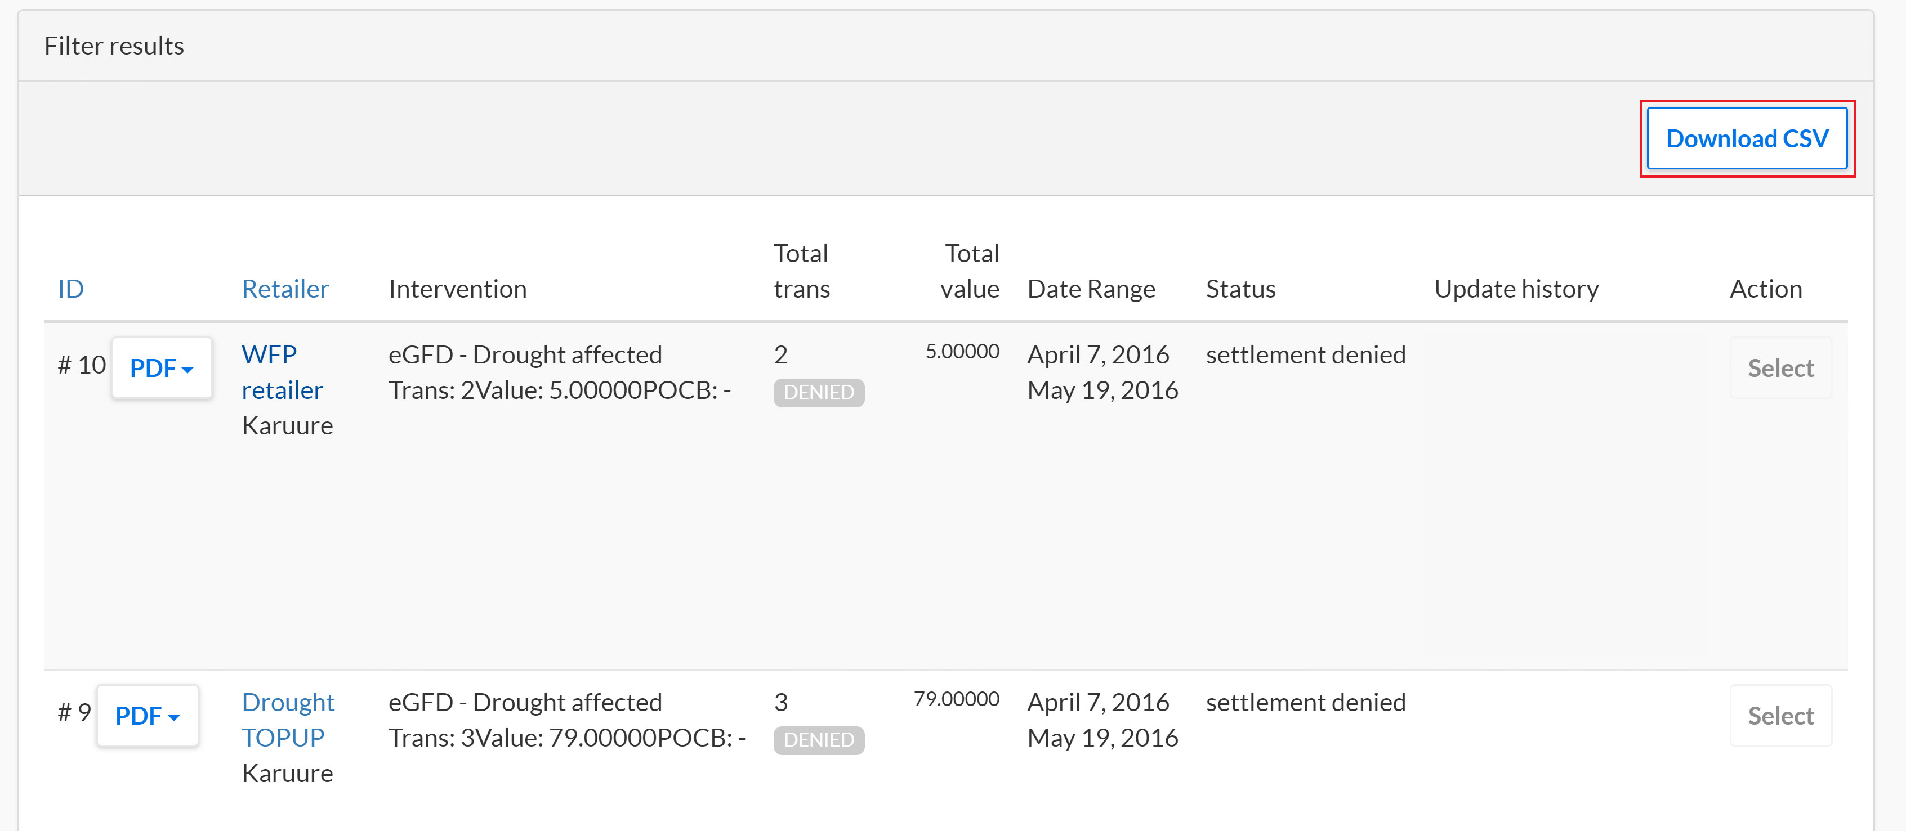Image resolution: width=1906 pixels, height=831 pixels.
Task: Open PDF dropdown for settlement #9
Action: (x=147, y=715)
